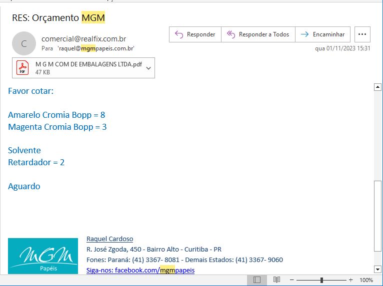Viewport: 383px width, 286px height.
Task: Click the Responder (reply) button
Action: tap(195, 34)
